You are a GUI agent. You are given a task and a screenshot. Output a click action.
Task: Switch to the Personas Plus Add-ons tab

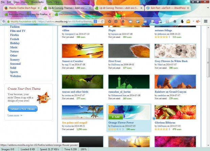click(x=28, y=14)
